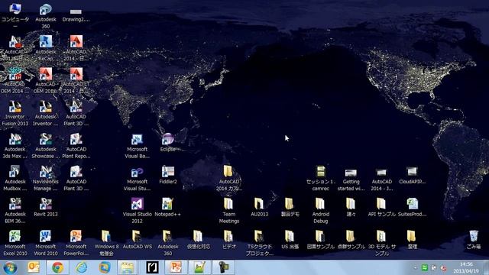Select the セッション1.camrec file
This screenshot has height=275, width=489.
click(x=320, y=178)
